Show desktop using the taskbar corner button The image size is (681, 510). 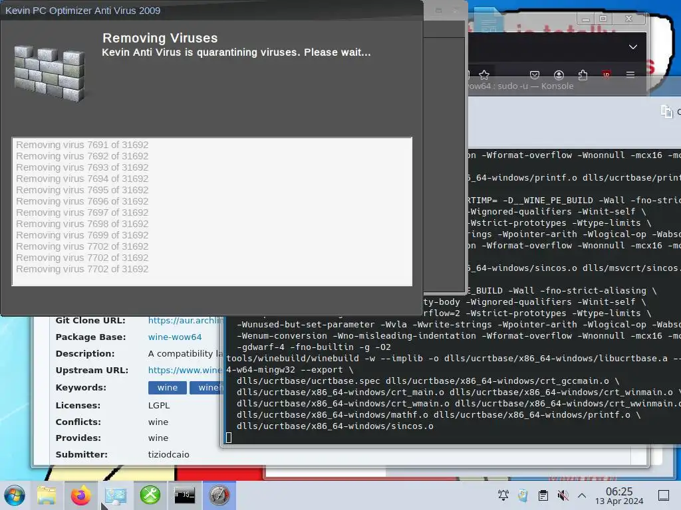664,495
